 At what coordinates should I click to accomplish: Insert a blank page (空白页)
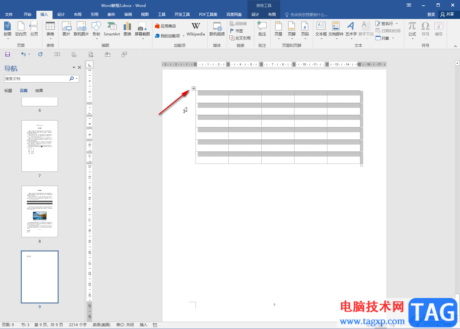[21, 29]
